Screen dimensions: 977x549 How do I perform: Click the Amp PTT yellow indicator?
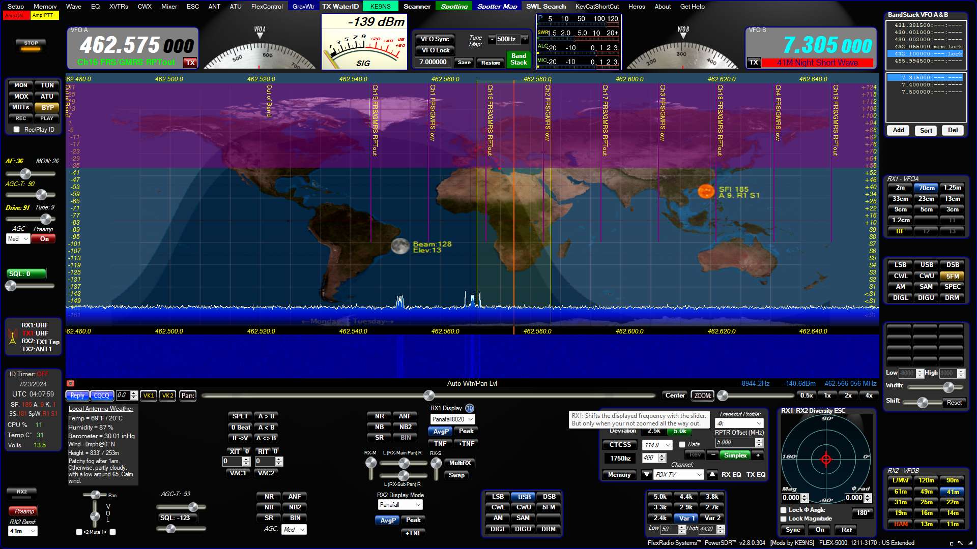coord(44,15)
